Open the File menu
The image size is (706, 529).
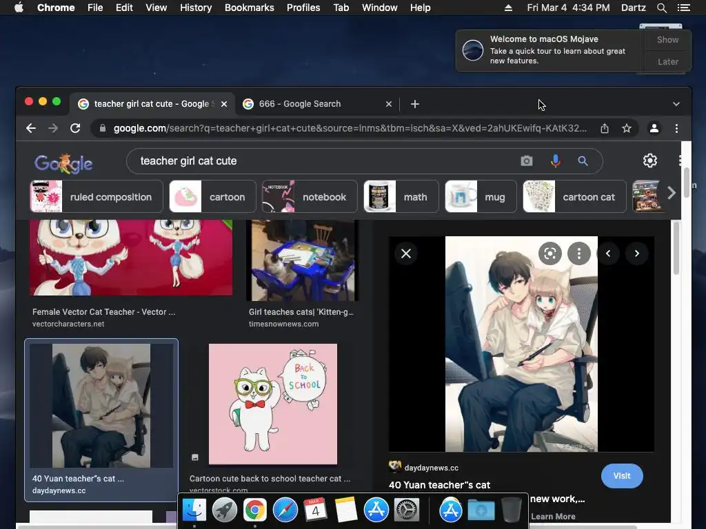click(x=95, y=8)
